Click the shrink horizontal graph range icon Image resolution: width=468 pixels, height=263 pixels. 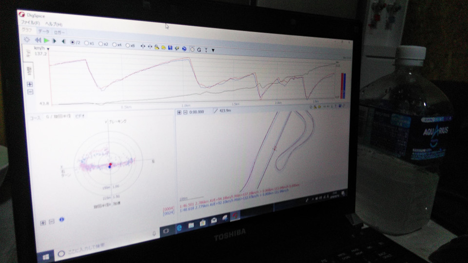pos(150,47)
